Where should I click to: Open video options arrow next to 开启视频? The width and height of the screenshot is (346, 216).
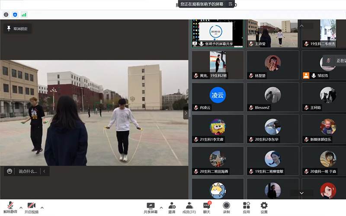pyautogui.click(x=42, y=208)
